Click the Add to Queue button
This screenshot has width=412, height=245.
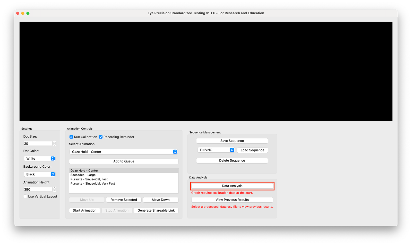point(124,161)
